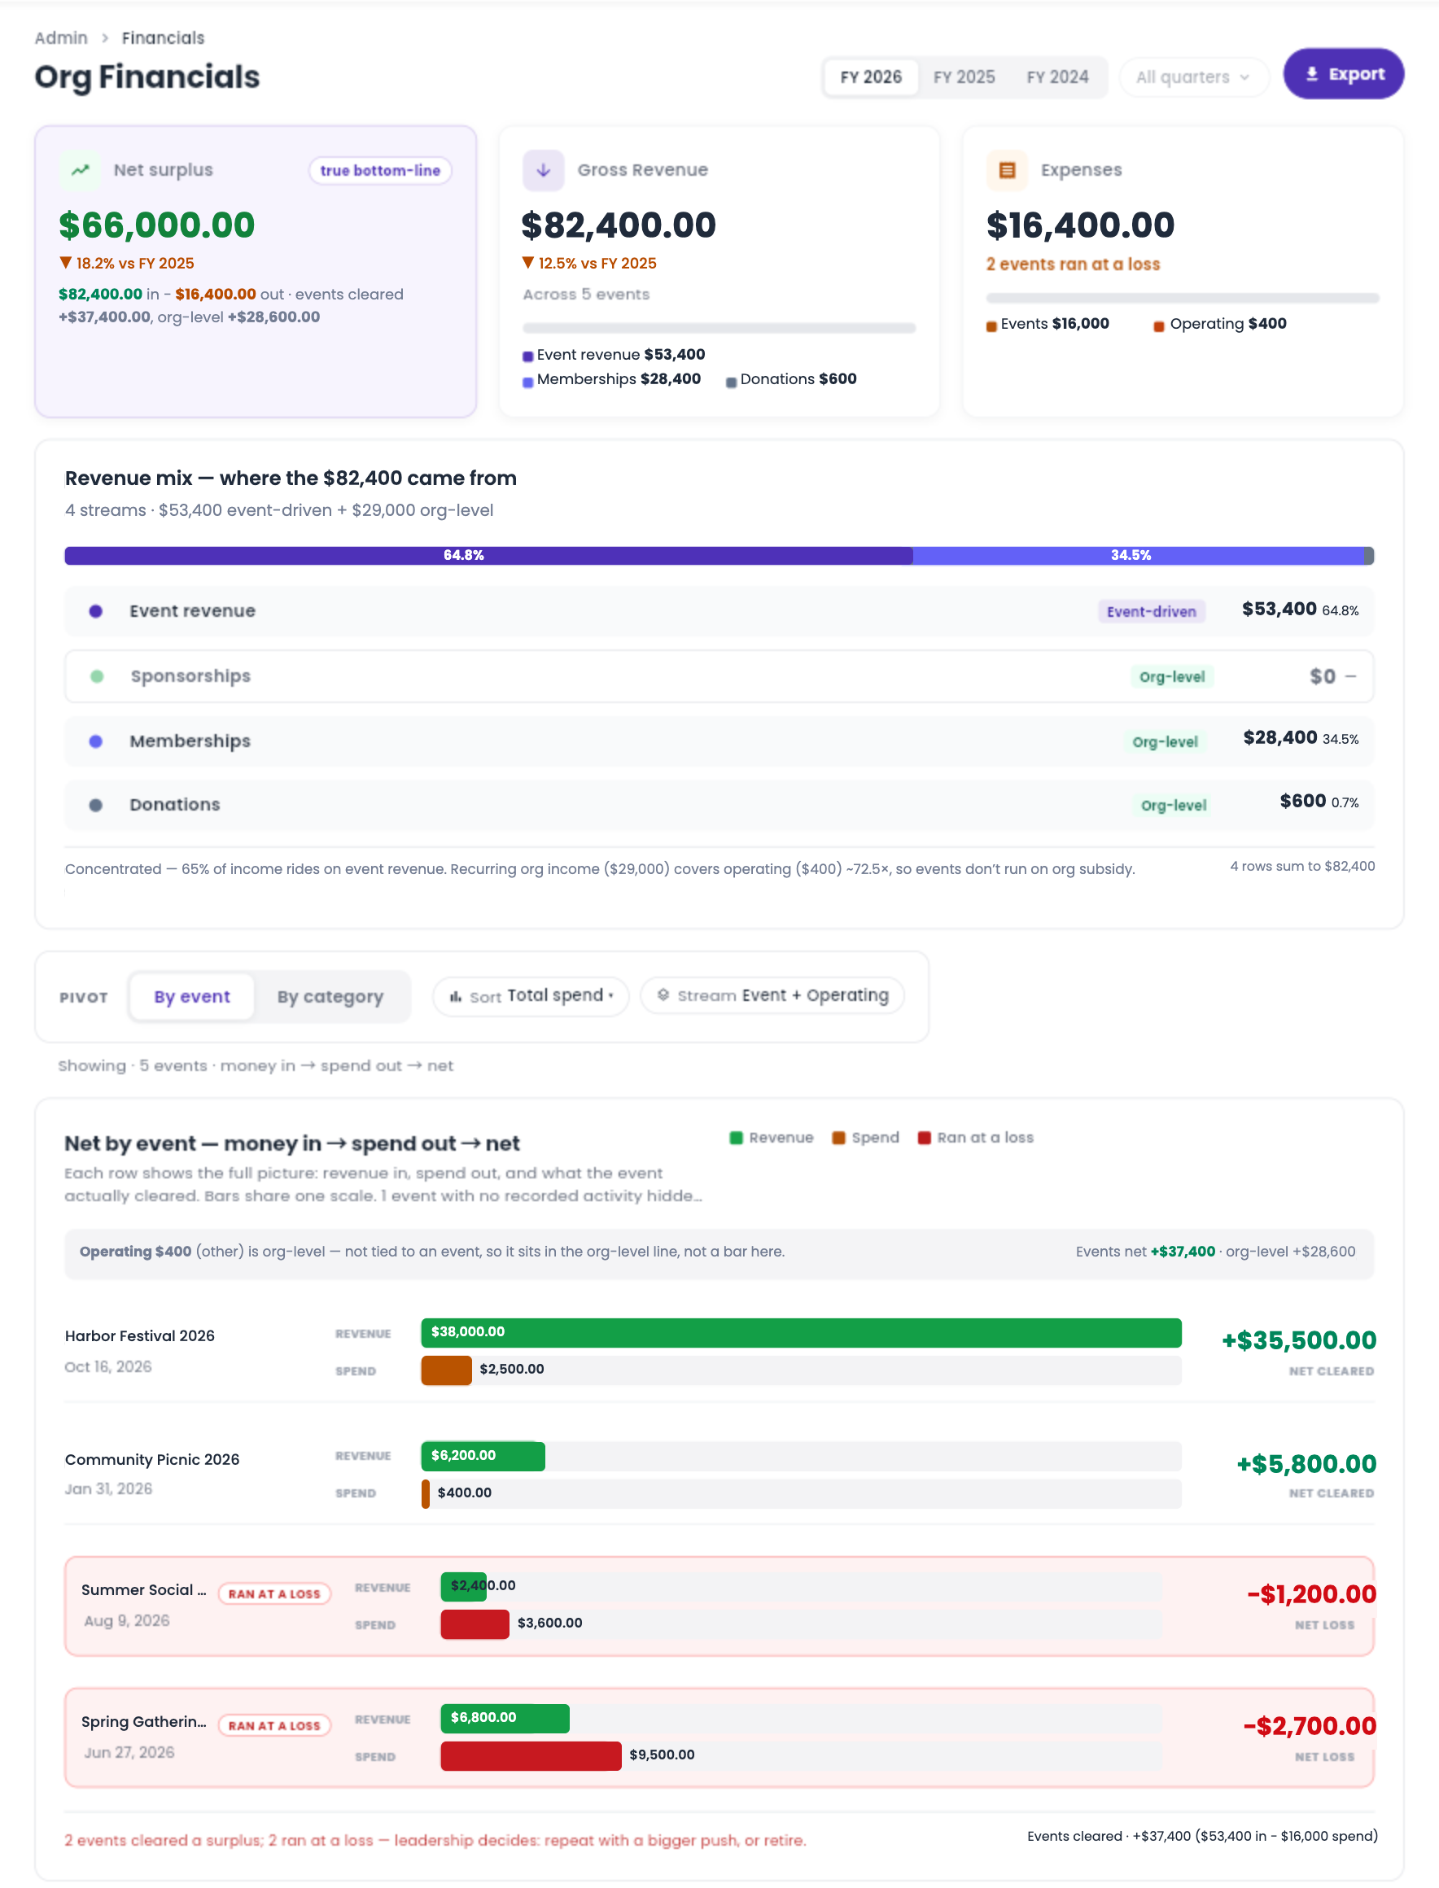Click the -$1,200.00 net loss value

[x=1311, y=1593]
